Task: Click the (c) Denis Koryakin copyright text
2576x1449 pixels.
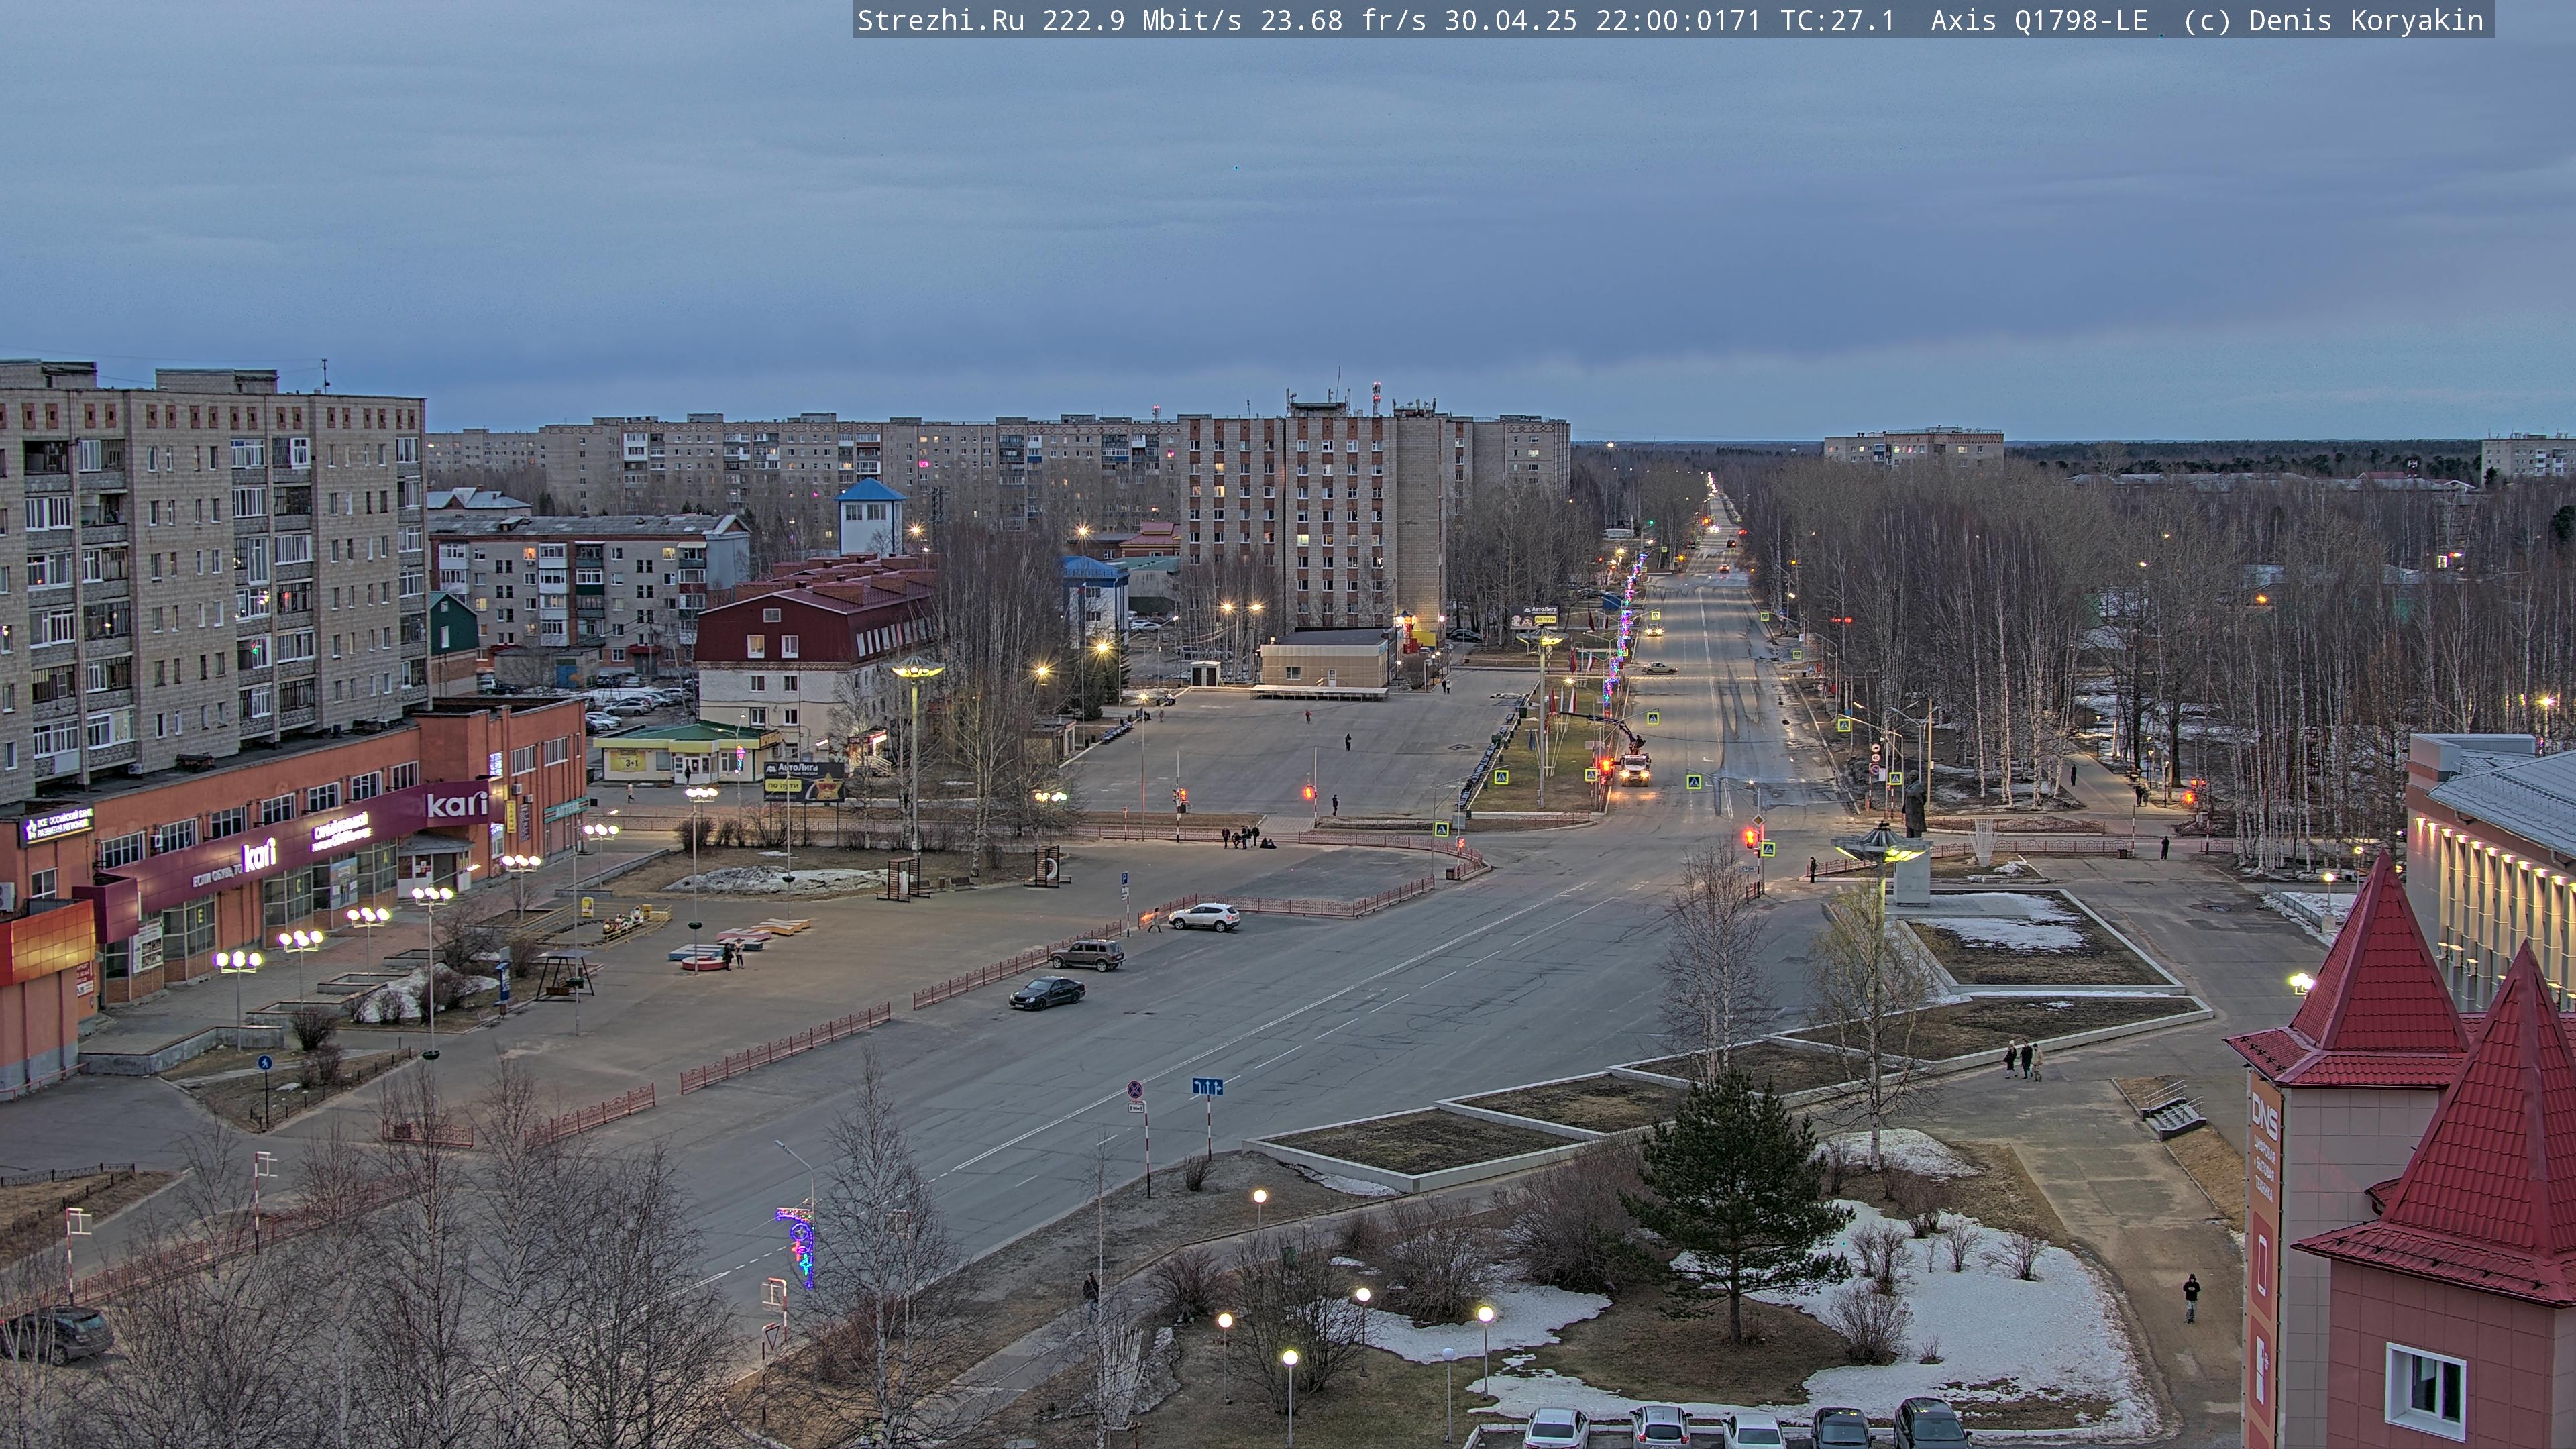Action: [x=2333, y=21]
